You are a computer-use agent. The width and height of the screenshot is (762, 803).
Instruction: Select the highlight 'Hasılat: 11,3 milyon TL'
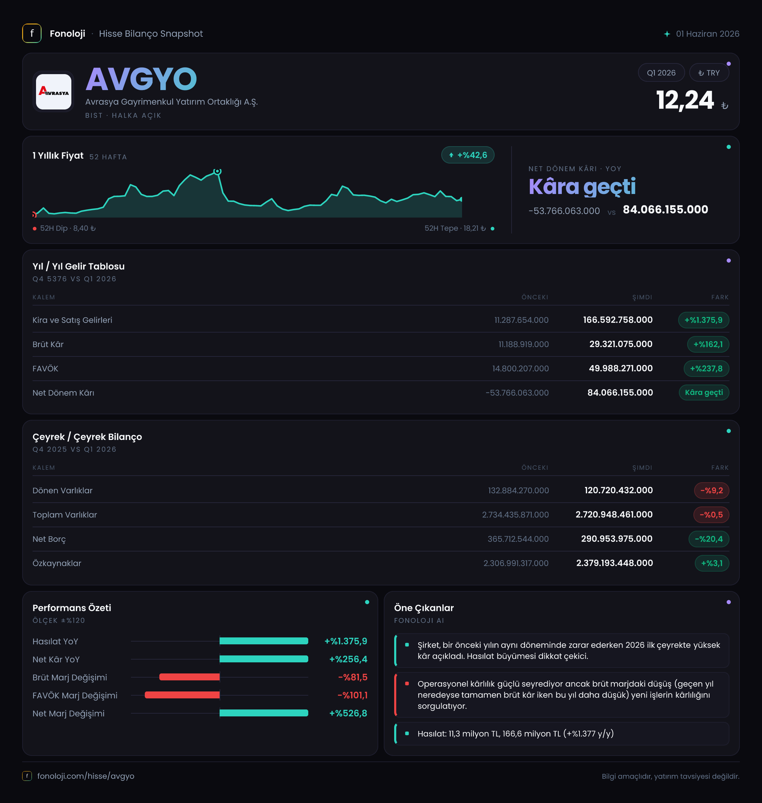pos(562,734)
